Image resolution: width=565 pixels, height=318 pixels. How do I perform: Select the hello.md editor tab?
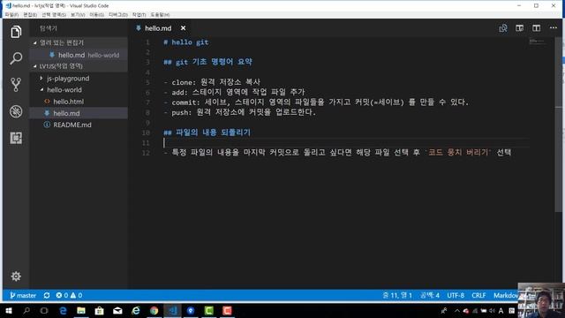158,28
